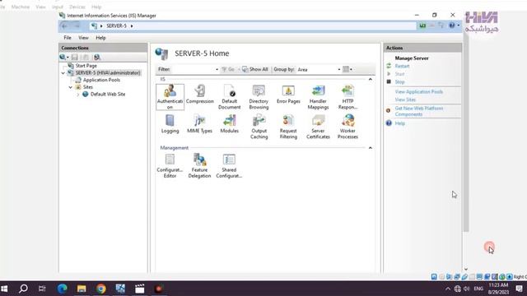527x296 pixels.
Task: Open Server Certificates feature
Action: click(318, 127)
